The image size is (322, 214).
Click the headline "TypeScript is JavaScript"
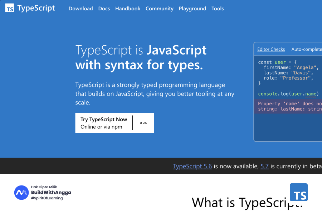point(141,50)
